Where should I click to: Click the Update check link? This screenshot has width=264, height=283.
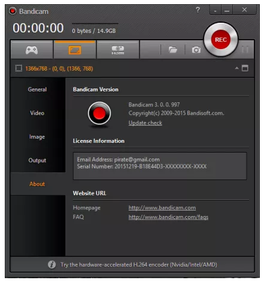tap(145, 123)
